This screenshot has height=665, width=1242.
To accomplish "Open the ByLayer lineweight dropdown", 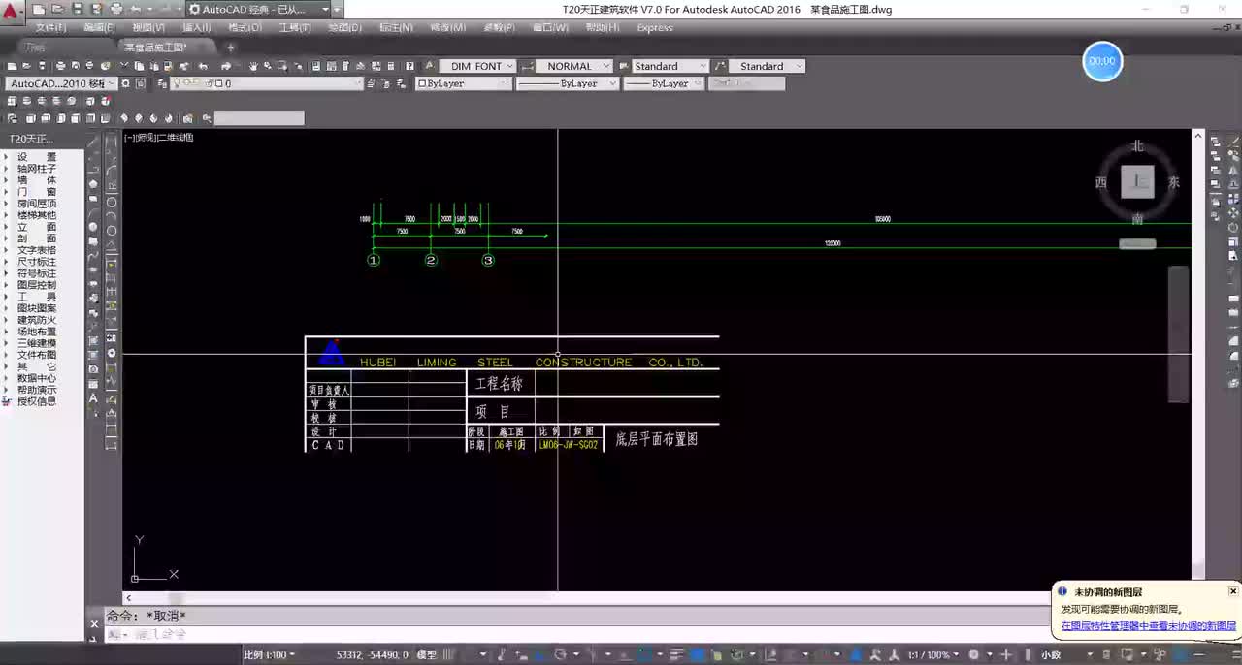I will click(x=663, y=83).
